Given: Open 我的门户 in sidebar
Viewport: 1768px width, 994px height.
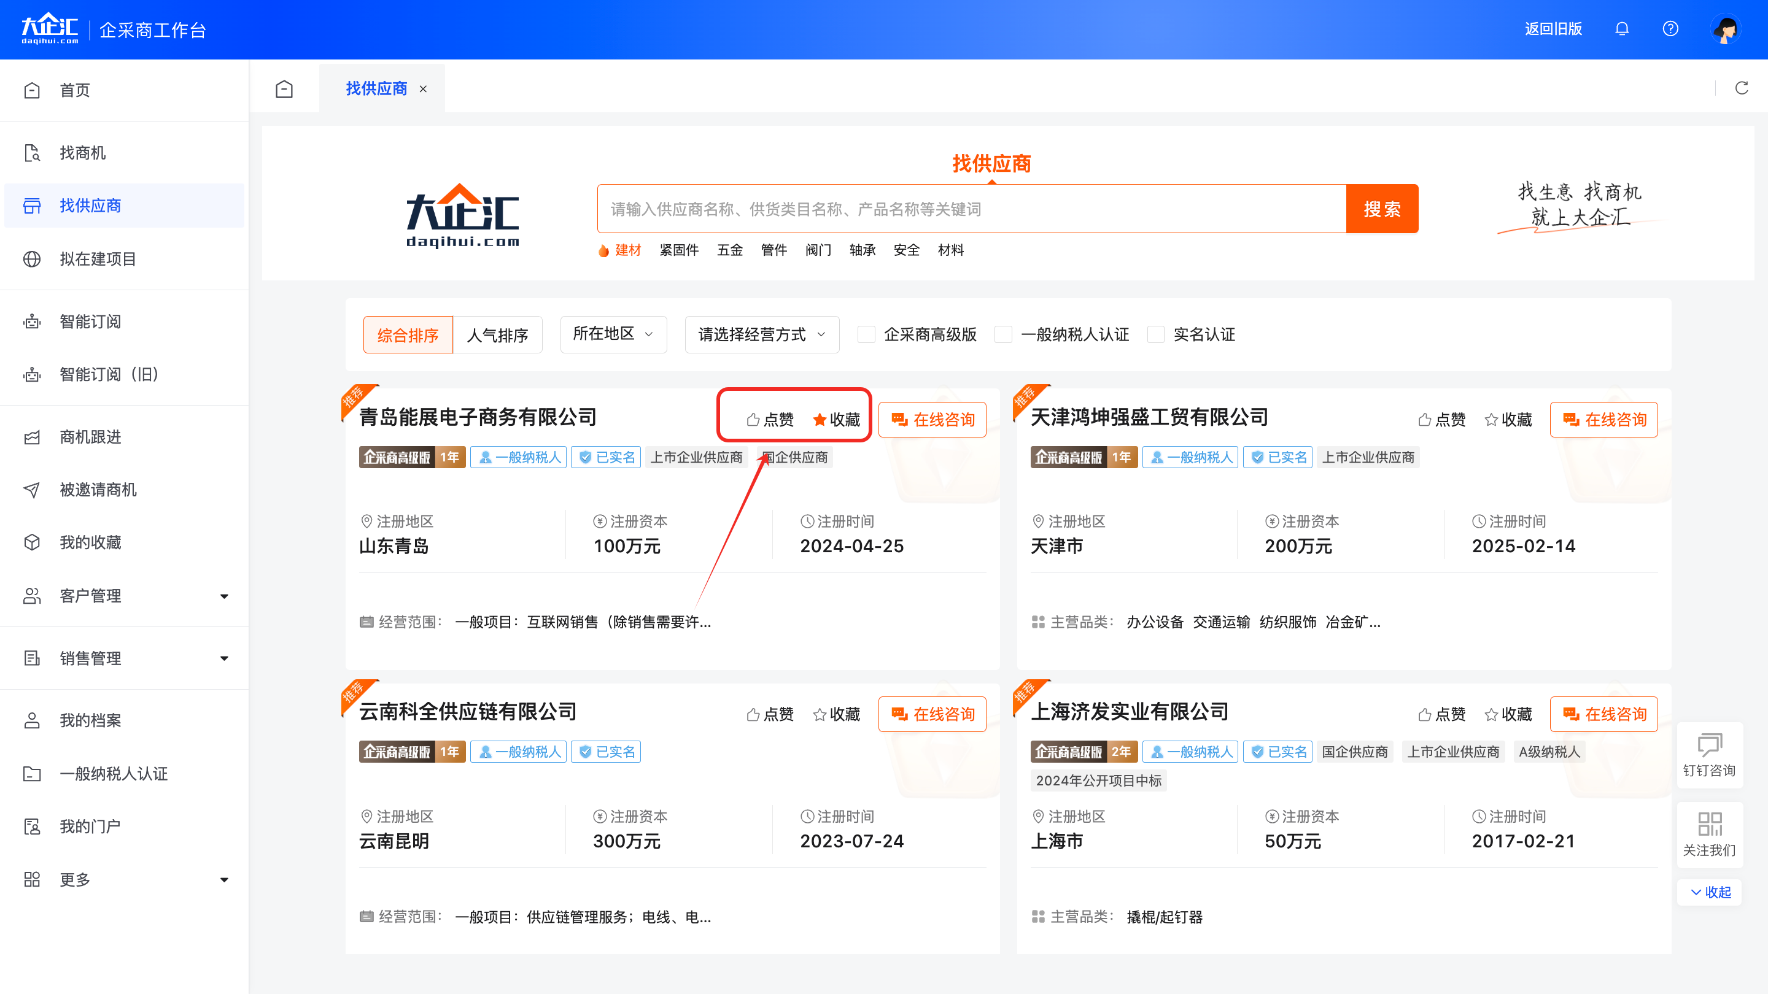Looking at the screenshot, I should [124, 826].
